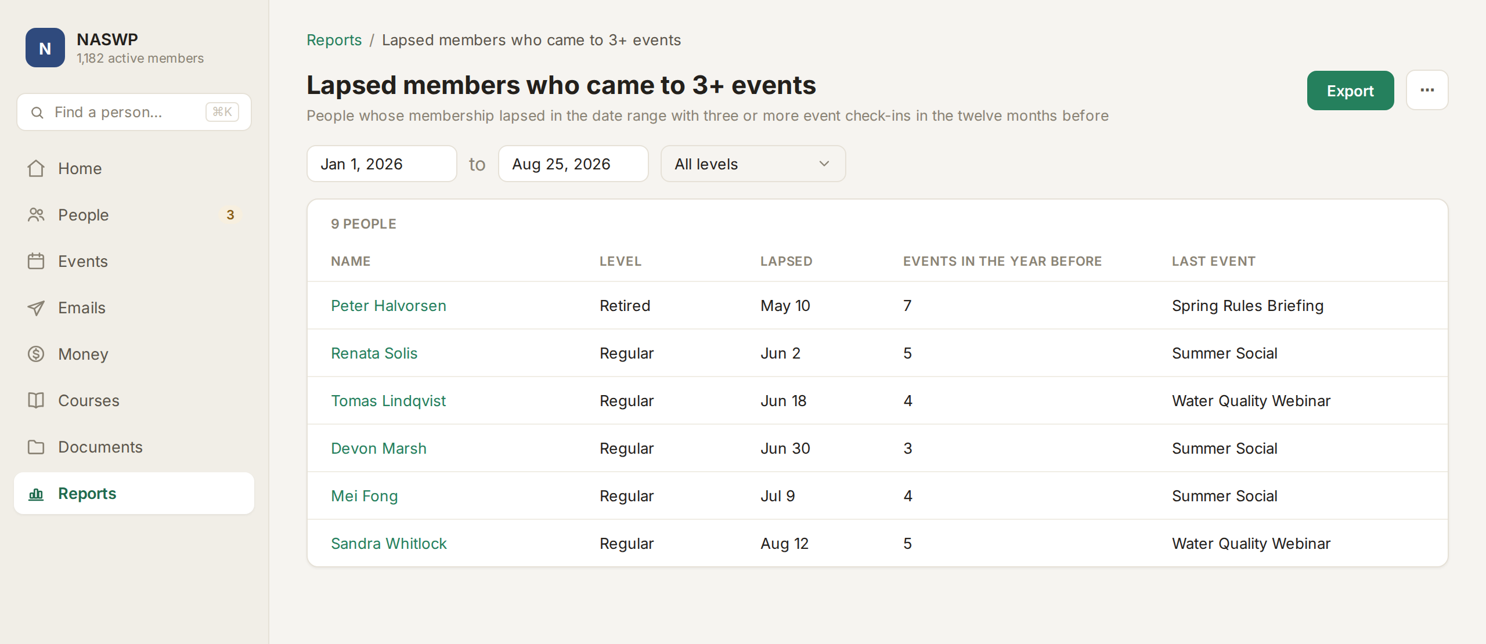Click the Courses book icon
The image size is (1486, 644).
(x=36, y=400)
